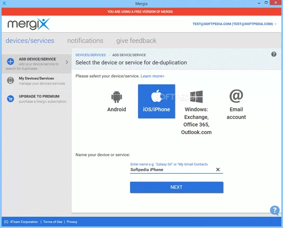The image size is (283, 228).
Task: Expand the Add Device/Service sidebar arrow
Action: [67, 62]
